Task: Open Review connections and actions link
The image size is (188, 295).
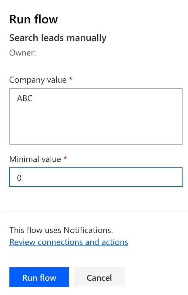Action: (x=69, y=242)
